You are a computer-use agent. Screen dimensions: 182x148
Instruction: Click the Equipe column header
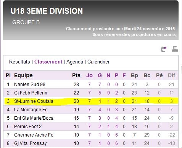point(23,75)
